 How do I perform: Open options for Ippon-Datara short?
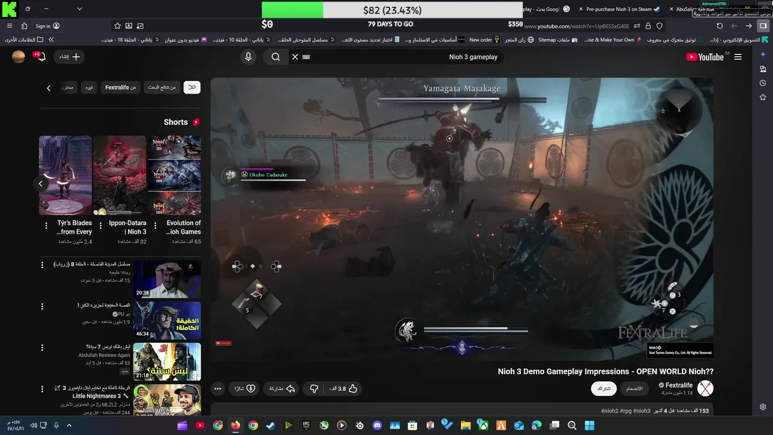click(x=100, y=226)
